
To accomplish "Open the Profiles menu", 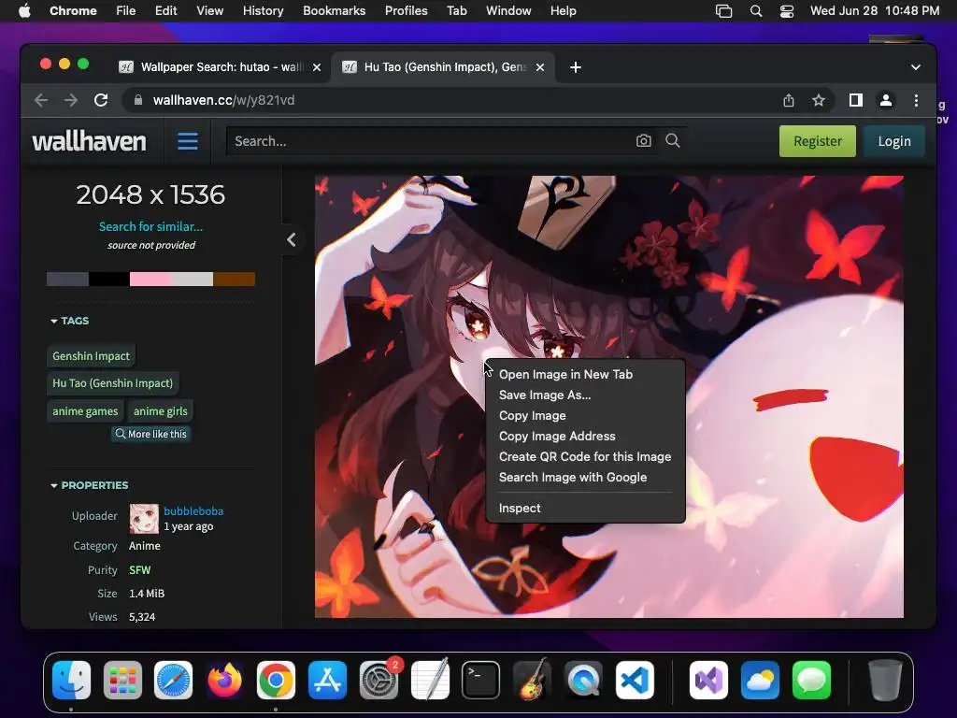I will [x=406, y=11].
